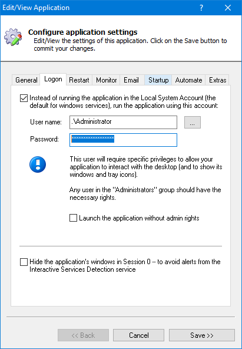This screenshot has width=242, height=349.
Task: Show the Extras tab
Action: 217,80
